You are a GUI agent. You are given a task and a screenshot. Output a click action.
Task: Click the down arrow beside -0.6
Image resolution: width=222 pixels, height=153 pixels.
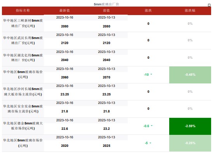click(152, 126)
